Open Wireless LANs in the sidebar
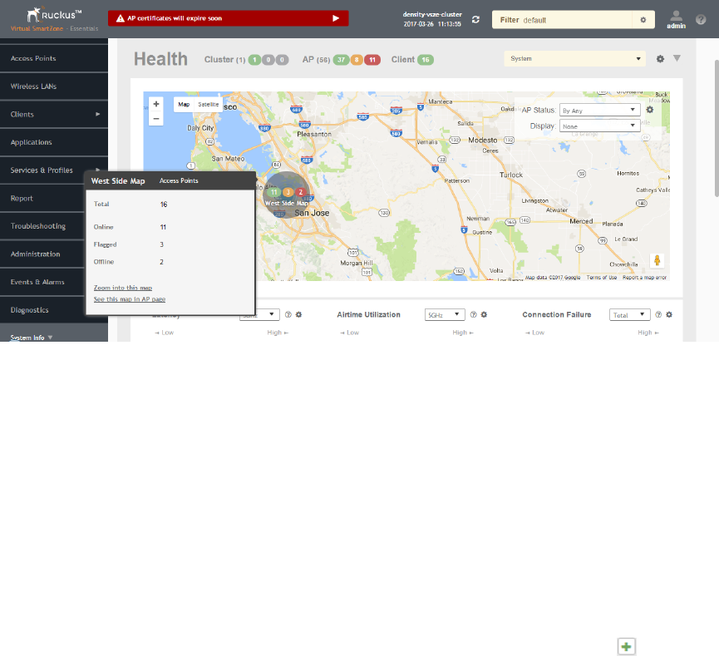 pyautogui.click(x=54, y=86)
